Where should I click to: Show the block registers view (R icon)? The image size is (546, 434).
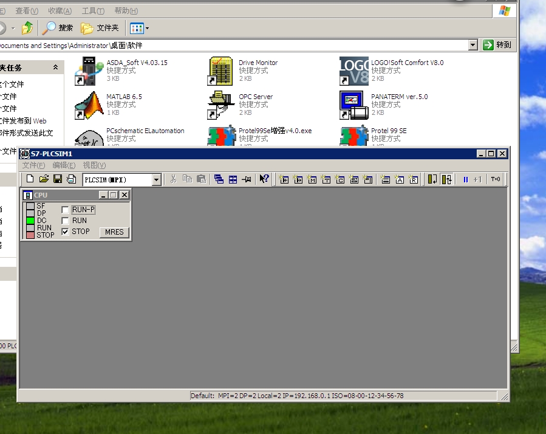pyautogui.click(x=413, y=179)
